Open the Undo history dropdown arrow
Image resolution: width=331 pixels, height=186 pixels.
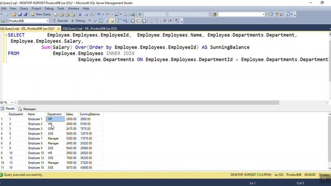tap(103, 14)
